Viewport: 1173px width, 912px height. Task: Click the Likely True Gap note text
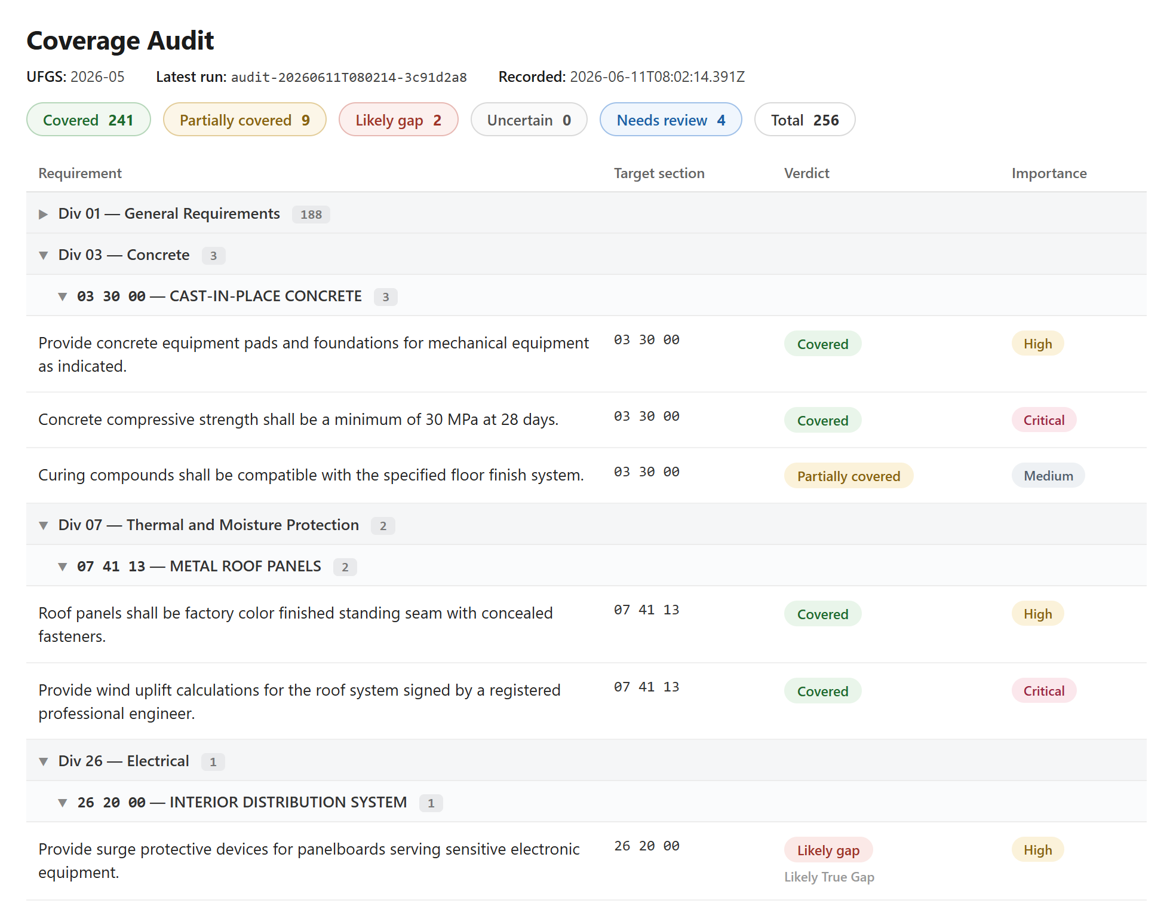[829, 877]
